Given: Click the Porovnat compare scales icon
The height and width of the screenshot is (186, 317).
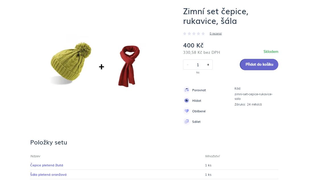Looking at the screenshot, I should 187,90.
